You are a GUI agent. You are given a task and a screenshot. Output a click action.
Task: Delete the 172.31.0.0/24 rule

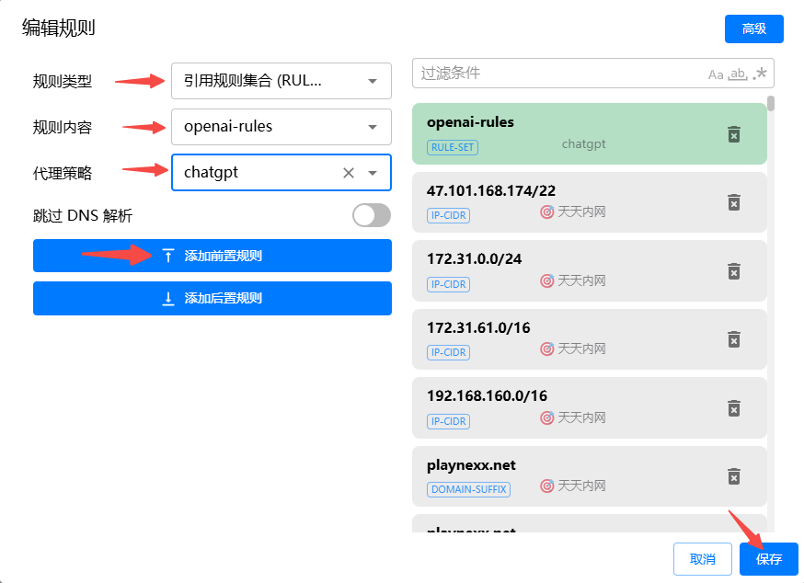click(733, 270)
